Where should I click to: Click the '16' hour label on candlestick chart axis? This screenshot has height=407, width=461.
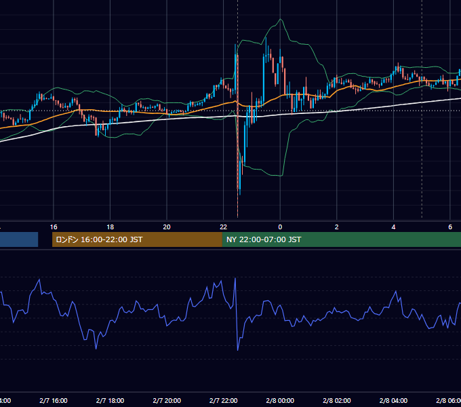54,227
